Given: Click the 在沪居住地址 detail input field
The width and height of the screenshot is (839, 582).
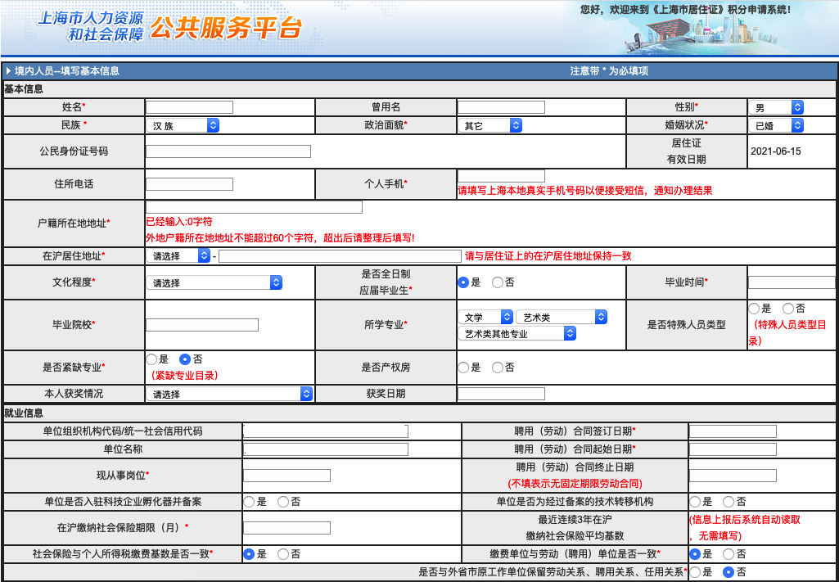Looking at the screenshot, I should (x=340, y=255).
